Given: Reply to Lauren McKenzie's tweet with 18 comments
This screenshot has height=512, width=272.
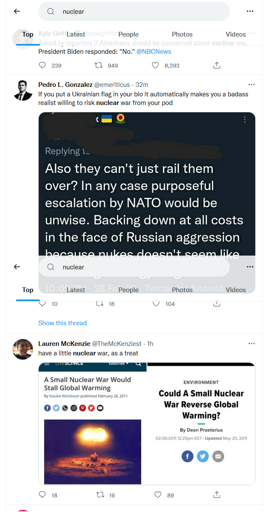Looking at the screenshot, I should 42,495.
